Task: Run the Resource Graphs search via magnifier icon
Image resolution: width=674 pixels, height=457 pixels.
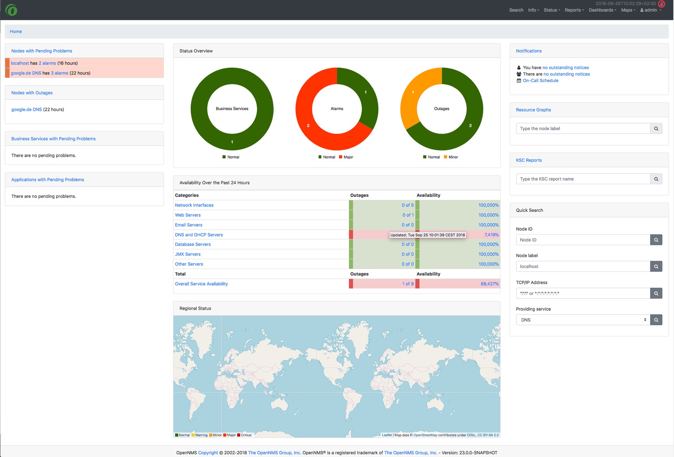Action: 656,128
